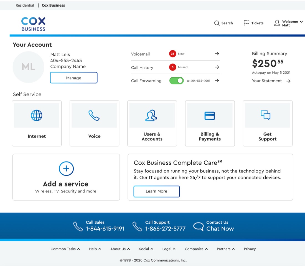
Task: Open the Your Statement link
Action: click(267, 81)
